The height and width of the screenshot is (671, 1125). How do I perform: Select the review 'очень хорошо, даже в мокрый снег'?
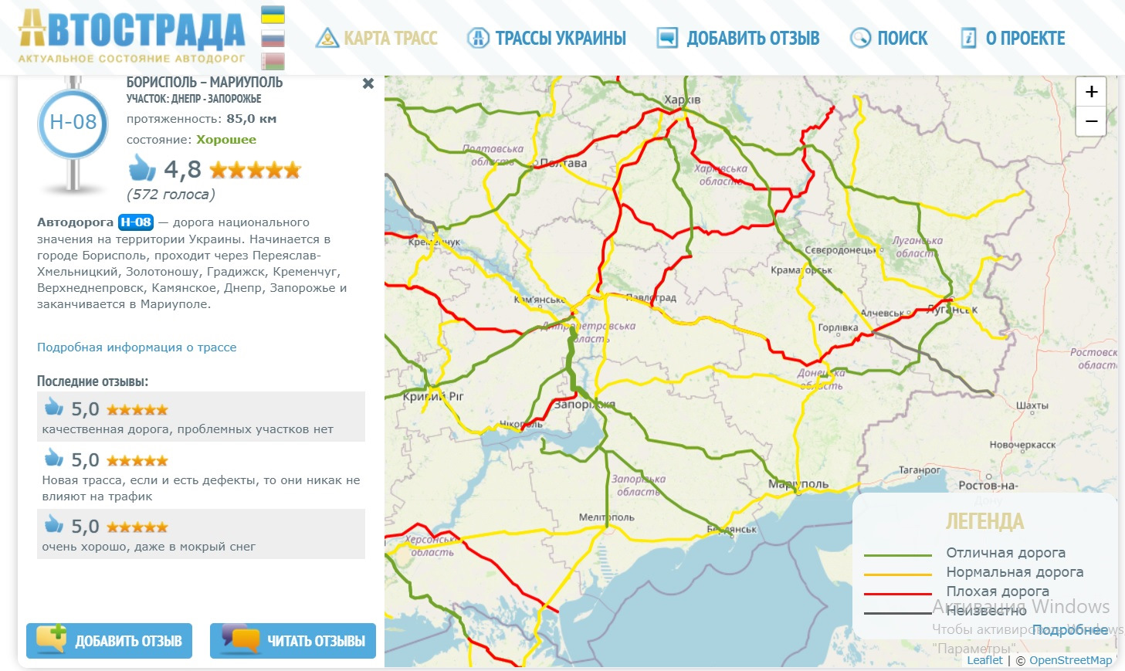(x=201, y=534)
